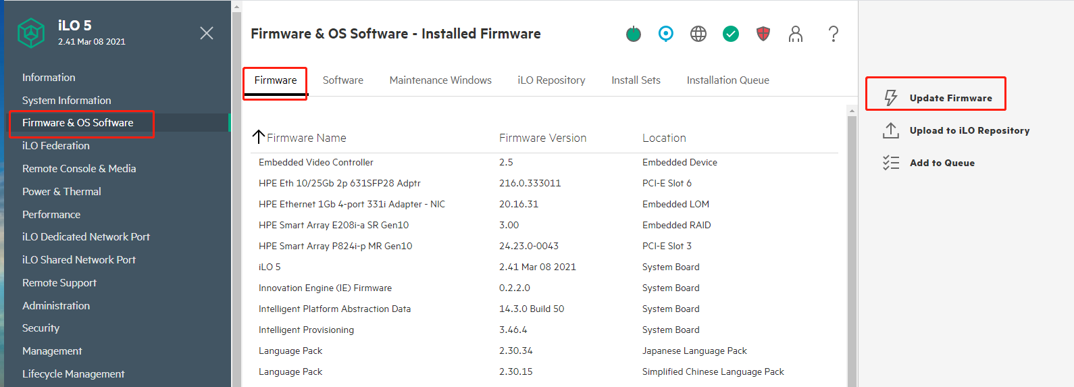Viewport: 1074px width, 387px height.
Task: Click the security shield status icon
Action: click(763, 34)
